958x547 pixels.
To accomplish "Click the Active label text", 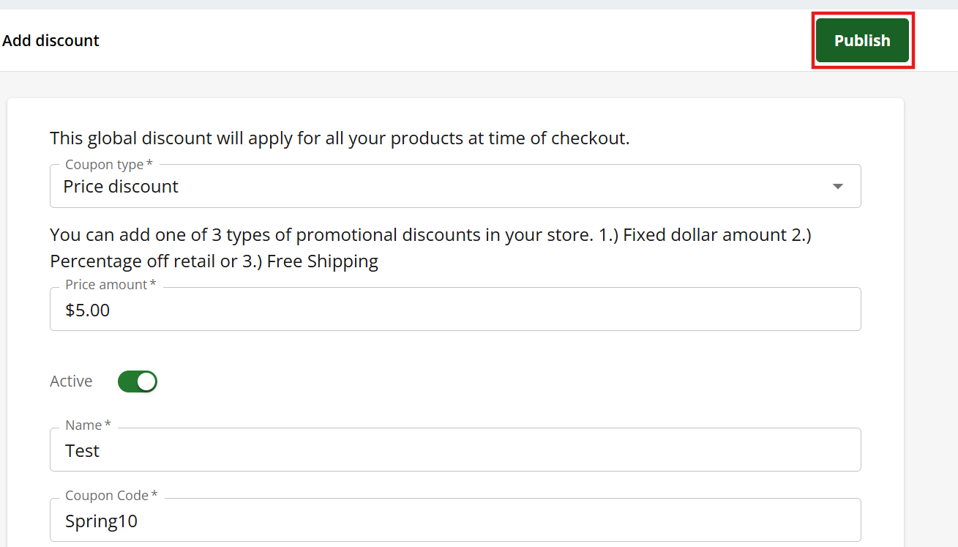I will tap(71, 382).
